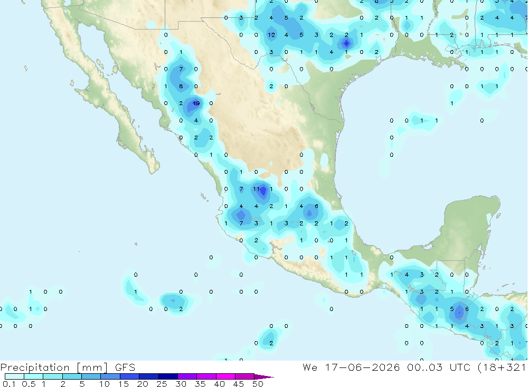This screenshot has width=528, height=387.
Task: Click the legend swatch between 2 and 5
Action: click(x=72, y=376)
